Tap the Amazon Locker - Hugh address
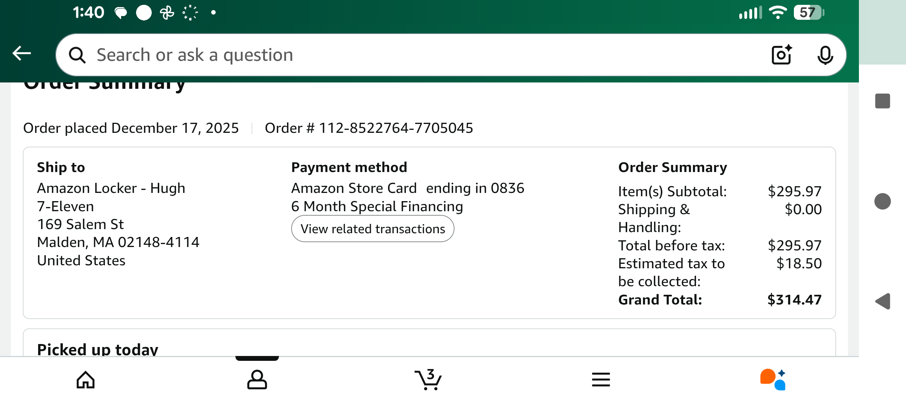 click(111, 188)
